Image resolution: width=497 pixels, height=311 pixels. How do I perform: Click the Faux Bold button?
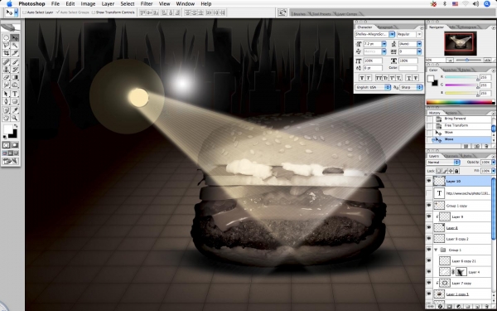point(362,78)
